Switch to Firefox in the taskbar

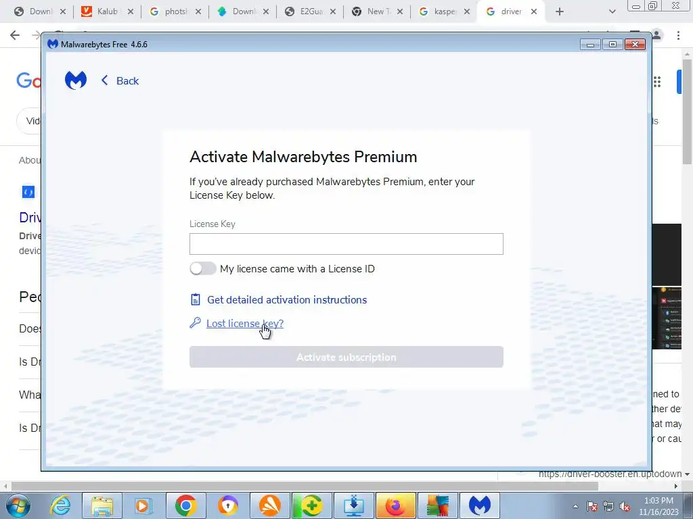tap(395, 505)
